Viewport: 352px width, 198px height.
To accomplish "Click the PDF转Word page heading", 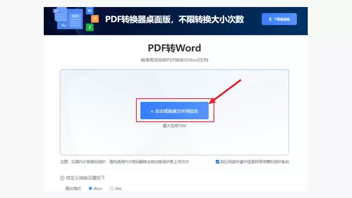I will click(174, 48).
